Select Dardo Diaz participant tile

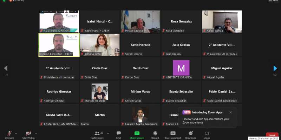coord(140,68)
